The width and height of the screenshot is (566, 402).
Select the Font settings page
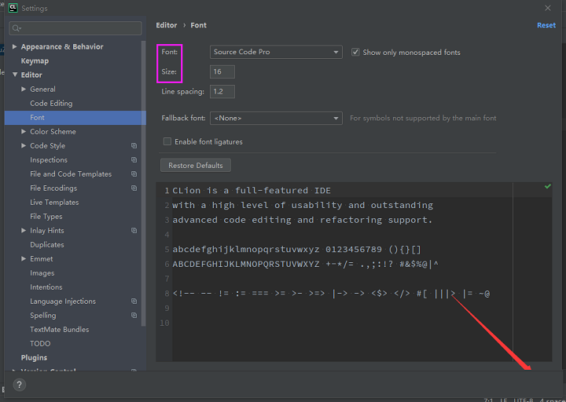tap(75, 118)
